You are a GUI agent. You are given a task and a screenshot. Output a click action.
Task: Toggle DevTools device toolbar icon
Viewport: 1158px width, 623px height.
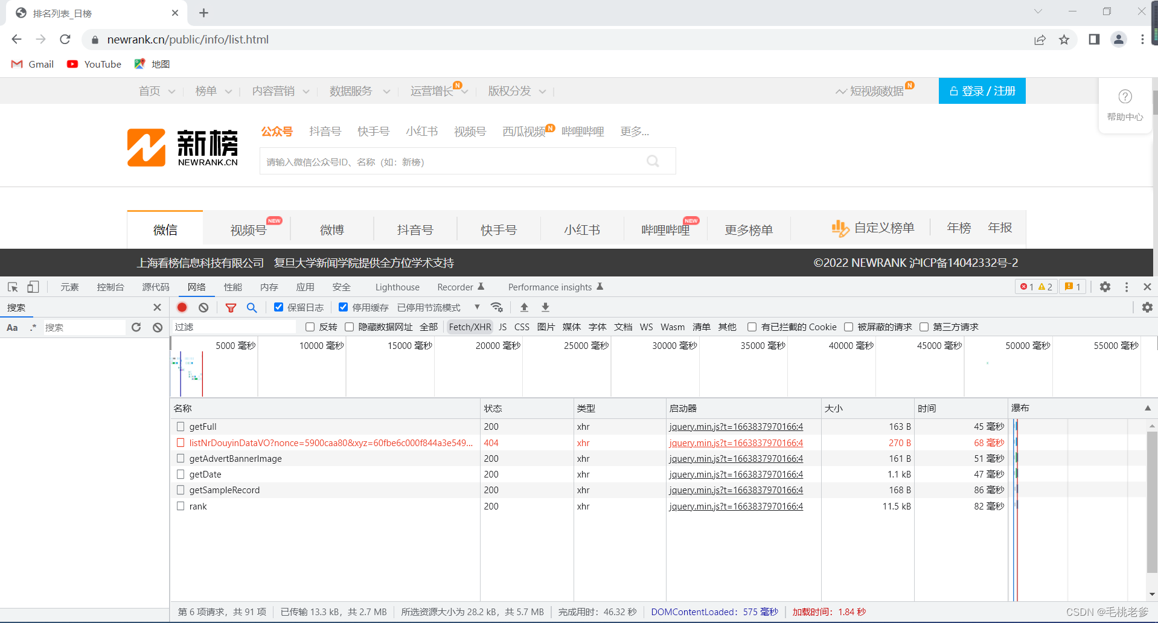pos(33,287)
